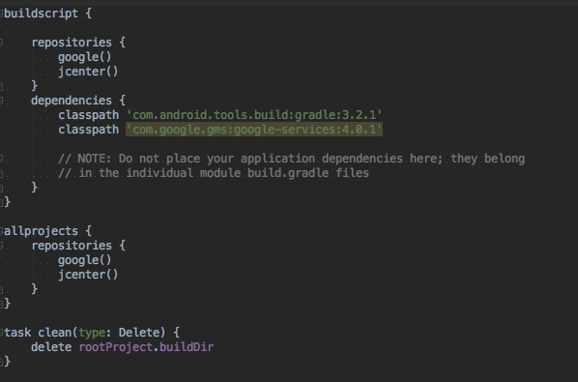Click the 'Delete' type in the clean task
Viewport: 578px width, 382px height.
[x=138, y=333]
